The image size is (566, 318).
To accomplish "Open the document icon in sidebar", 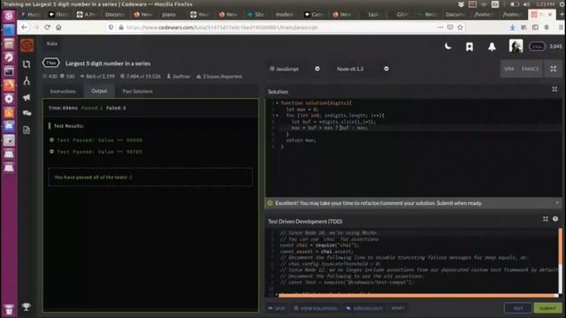I will [27, 130].
